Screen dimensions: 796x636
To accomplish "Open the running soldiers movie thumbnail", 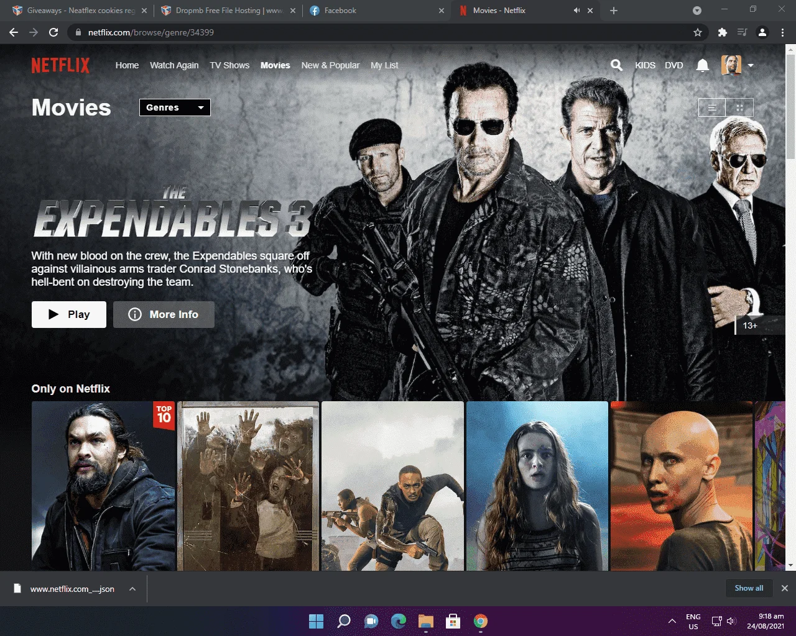I will click(392, 486).
